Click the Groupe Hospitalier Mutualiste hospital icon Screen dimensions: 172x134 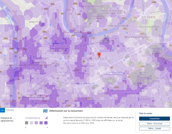click(x=46, y=96)
